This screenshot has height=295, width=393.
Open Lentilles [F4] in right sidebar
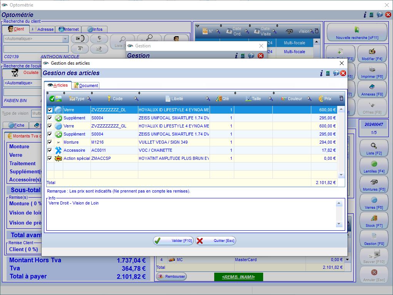(x=374, y=167)
